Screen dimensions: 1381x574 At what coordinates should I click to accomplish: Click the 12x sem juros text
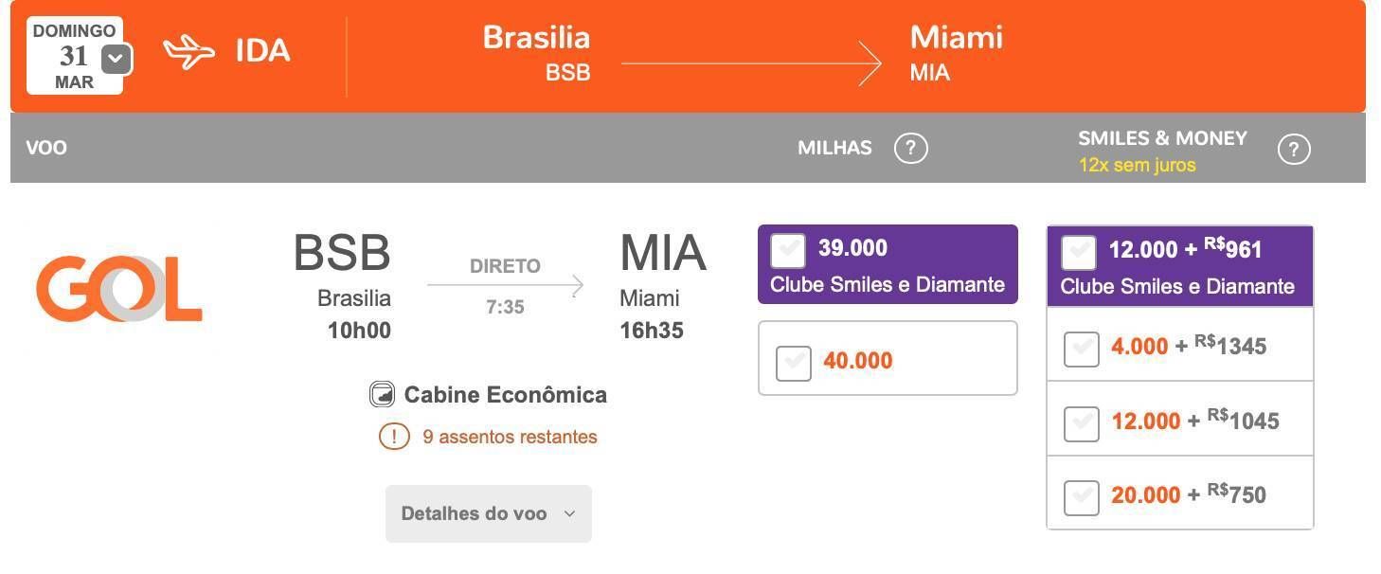click(x=1137, y=165)
